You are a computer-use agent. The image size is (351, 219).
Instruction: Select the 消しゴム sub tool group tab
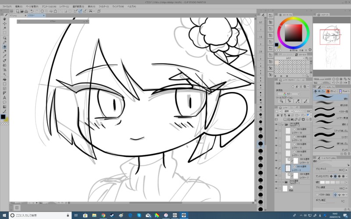[x=319, y=91]
